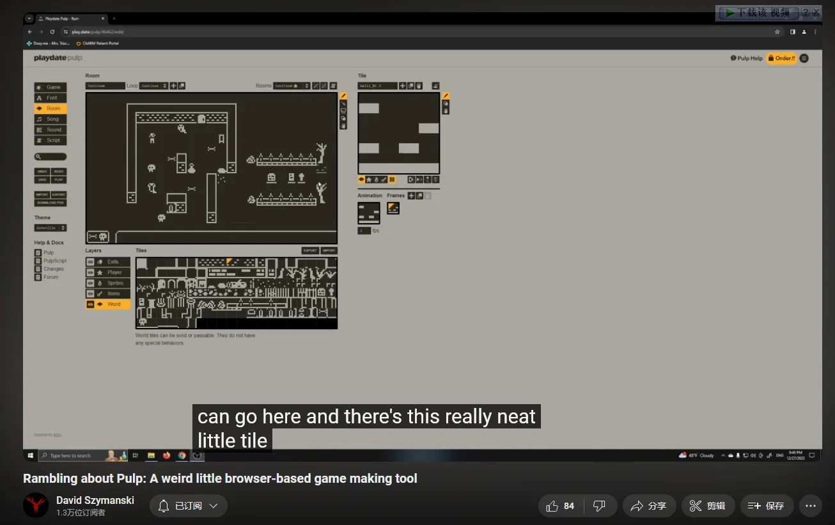Viewport: 835px width, 525px height.
Task: Switch to the Script editor tab
Action: pyautogui.click(x=51, y=140)
